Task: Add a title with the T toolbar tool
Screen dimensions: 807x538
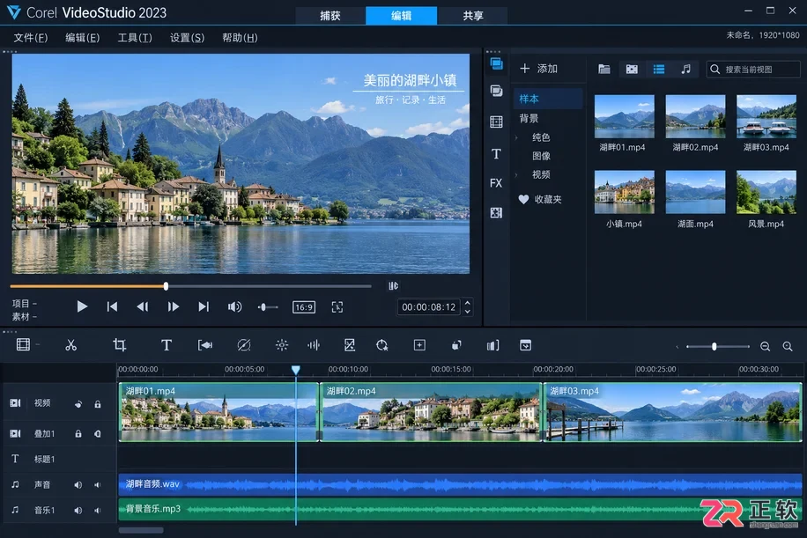Action: [167, 345]
